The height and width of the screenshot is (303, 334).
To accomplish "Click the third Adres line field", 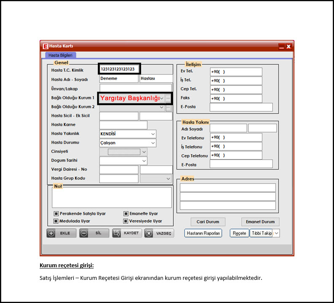I will [228, 206].
